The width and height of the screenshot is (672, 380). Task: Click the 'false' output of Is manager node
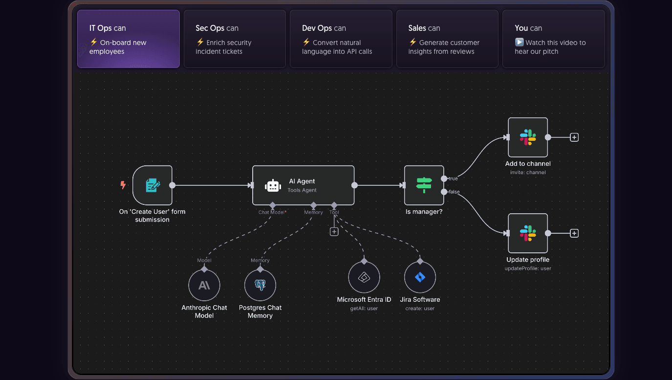pos(444,192)
